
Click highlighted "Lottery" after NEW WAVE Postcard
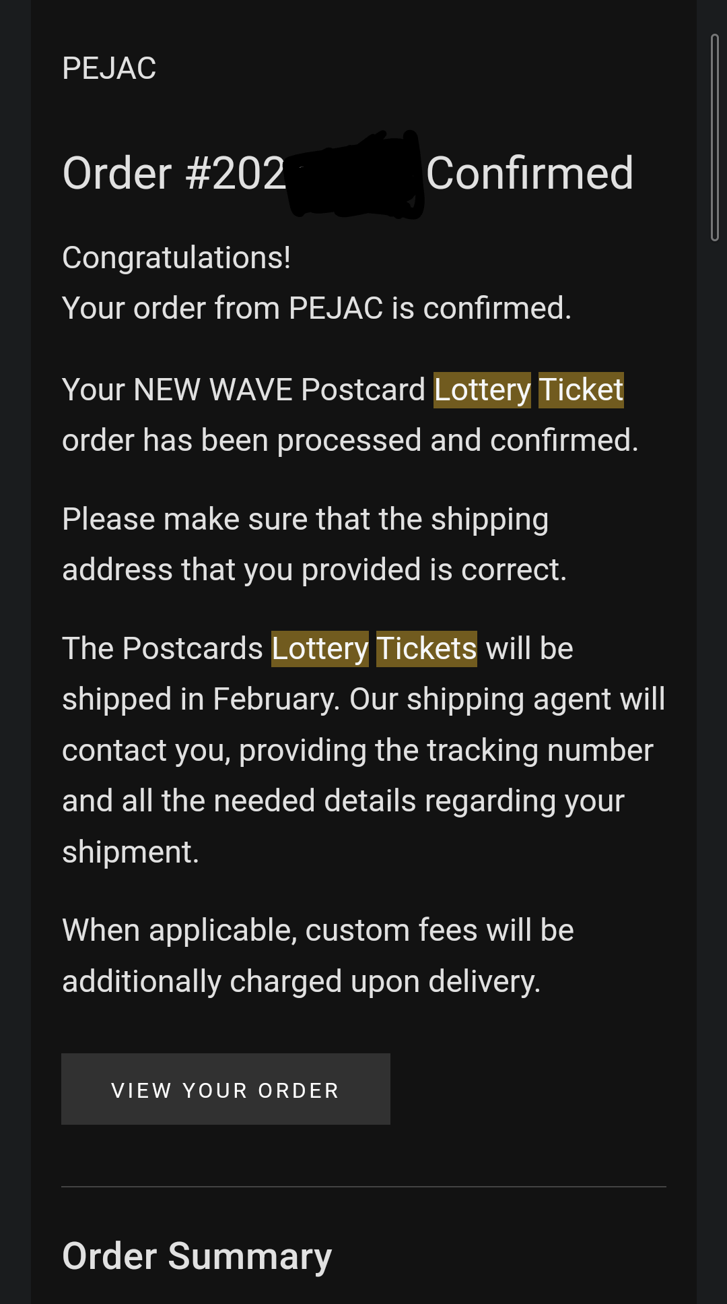482,390
